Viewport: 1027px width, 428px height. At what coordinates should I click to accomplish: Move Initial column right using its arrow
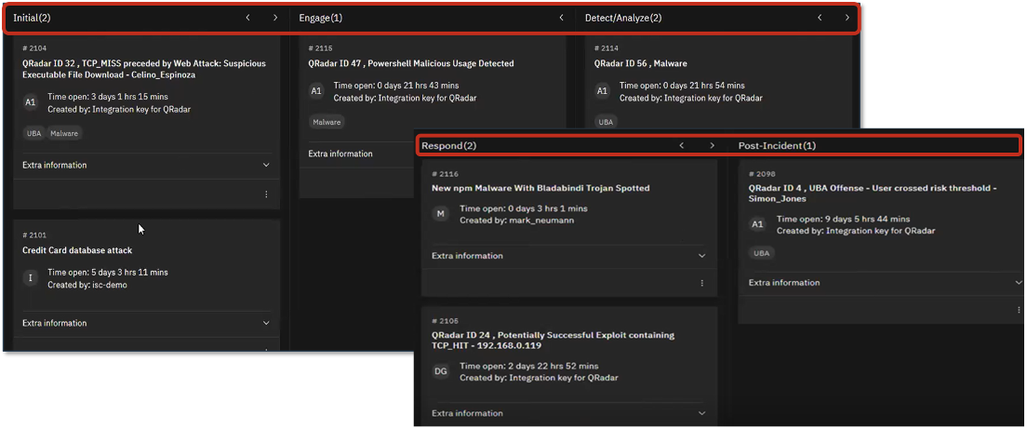click(x=275, y=18)
